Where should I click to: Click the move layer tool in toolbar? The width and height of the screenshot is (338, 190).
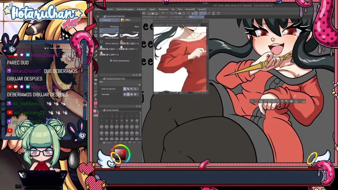pos(96,32)
